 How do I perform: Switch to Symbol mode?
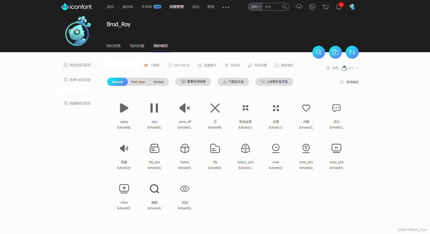[x=159, y=82]
